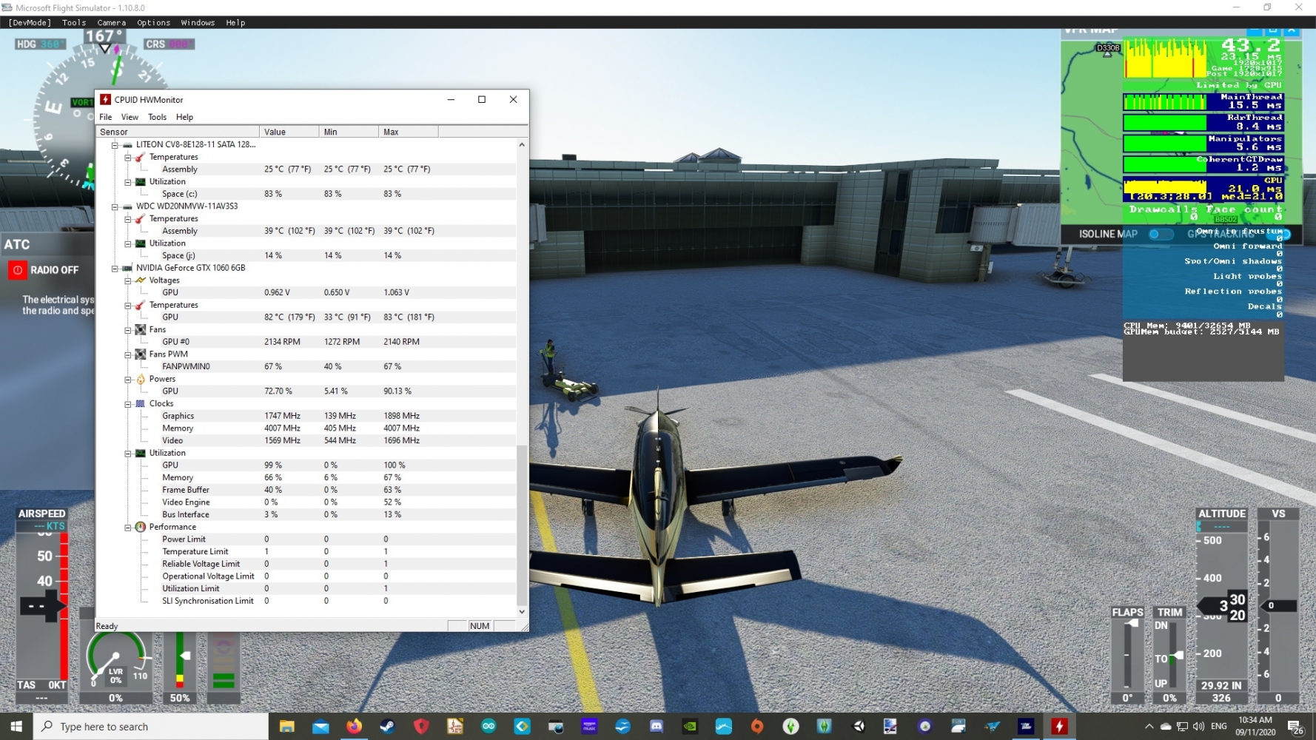The height and width of the screenshot is (740, 1316).
Task: Click the Min column header
Action: (x=349, y=132)
